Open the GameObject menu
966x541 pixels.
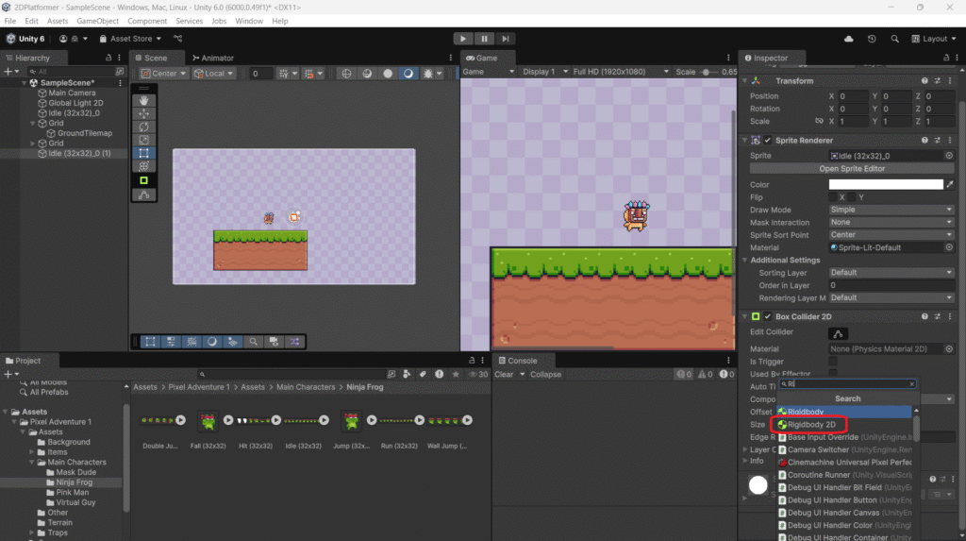tap(97, 21)
